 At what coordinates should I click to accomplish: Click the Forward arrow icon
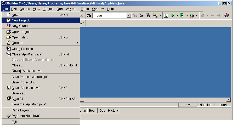click(x=219, y=15)
